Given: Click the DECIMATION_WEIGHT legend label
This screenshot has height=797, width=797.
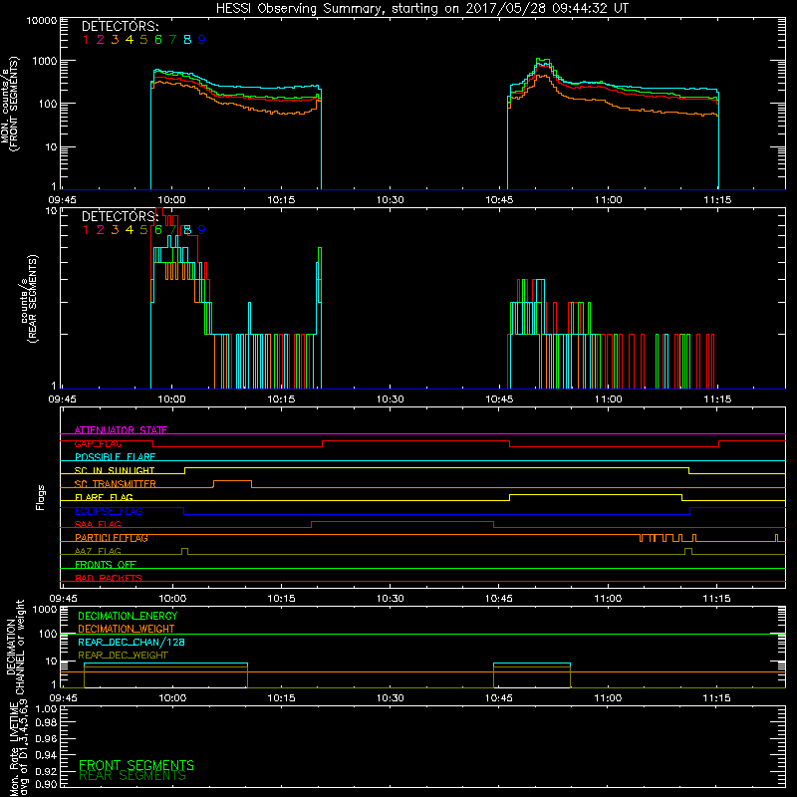Looking at the screenshot, I should point(127,629).
